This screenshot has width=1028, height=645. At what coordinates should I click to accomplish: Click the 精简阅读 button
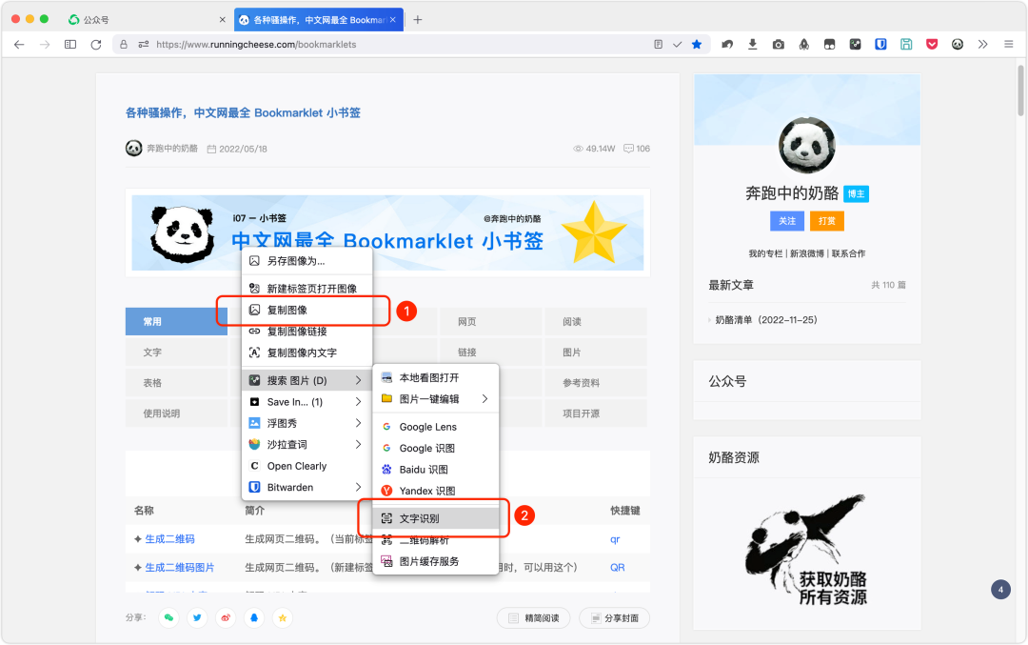(x=534, y=618)
